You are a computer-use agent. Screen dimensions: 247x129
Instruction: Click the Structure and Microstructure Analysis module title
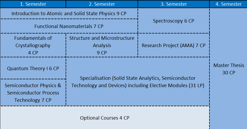coord(102,42)
